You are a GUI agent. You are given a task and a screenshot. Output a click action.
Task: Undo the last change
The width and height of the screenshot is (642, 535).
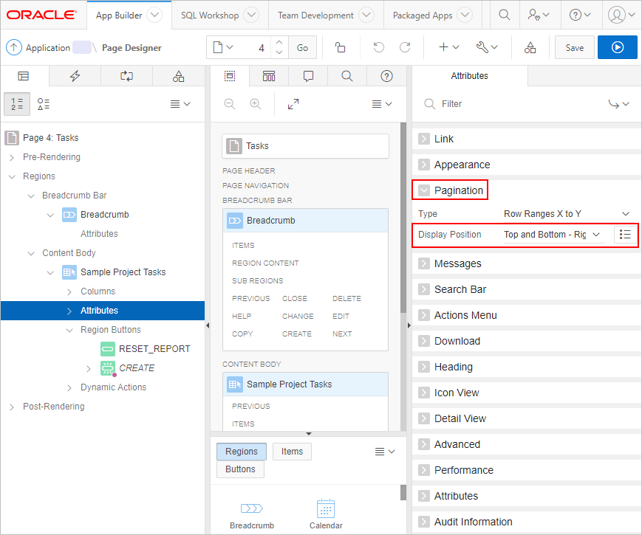tap(378, 46)
